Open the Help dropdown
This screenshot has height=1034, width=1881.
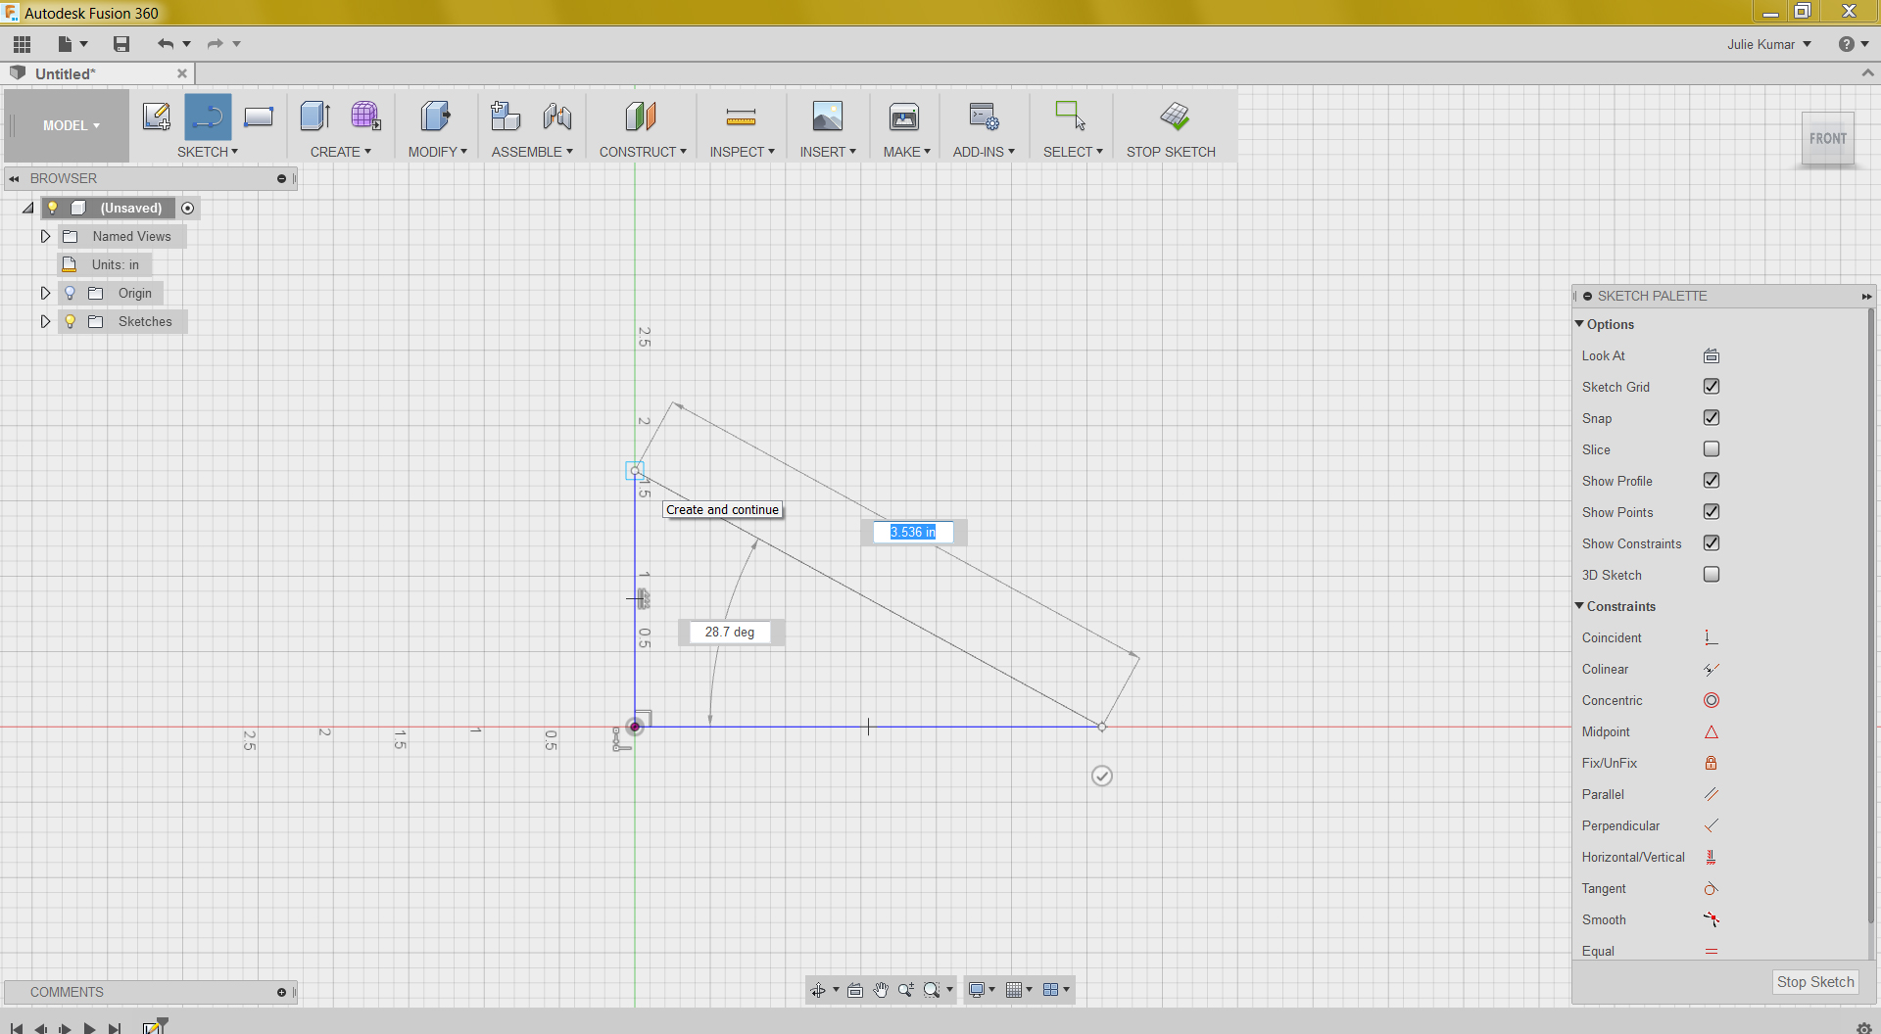coord(1854,44)
